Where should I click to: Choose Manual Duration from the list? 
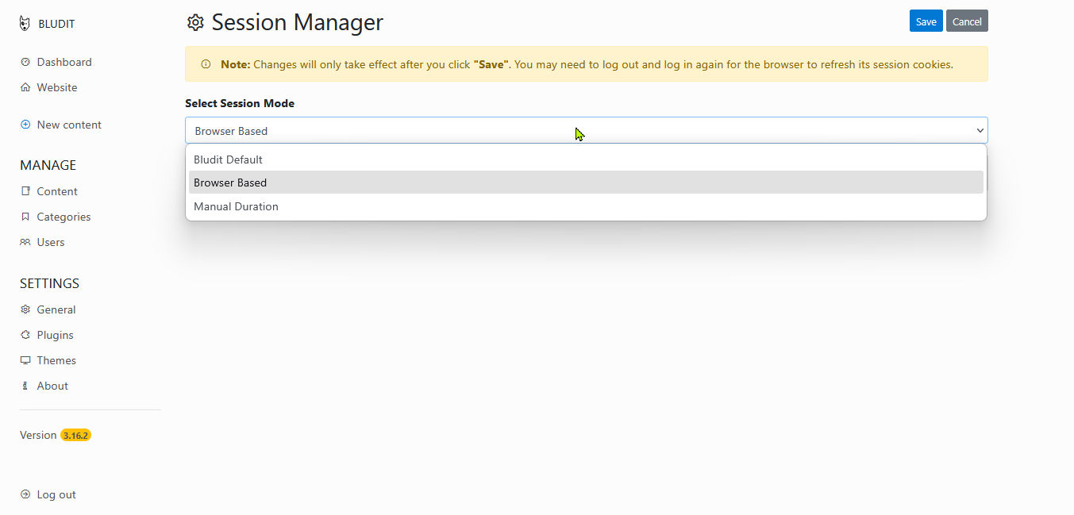click(236, 206)
